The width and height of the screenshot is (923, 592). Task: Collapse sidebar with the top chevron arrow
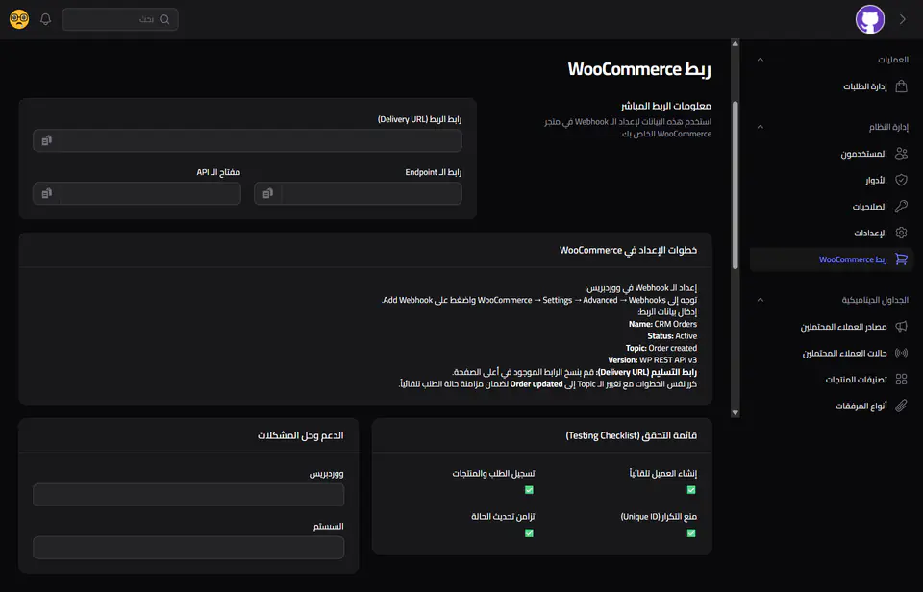(x=903, y=19)
